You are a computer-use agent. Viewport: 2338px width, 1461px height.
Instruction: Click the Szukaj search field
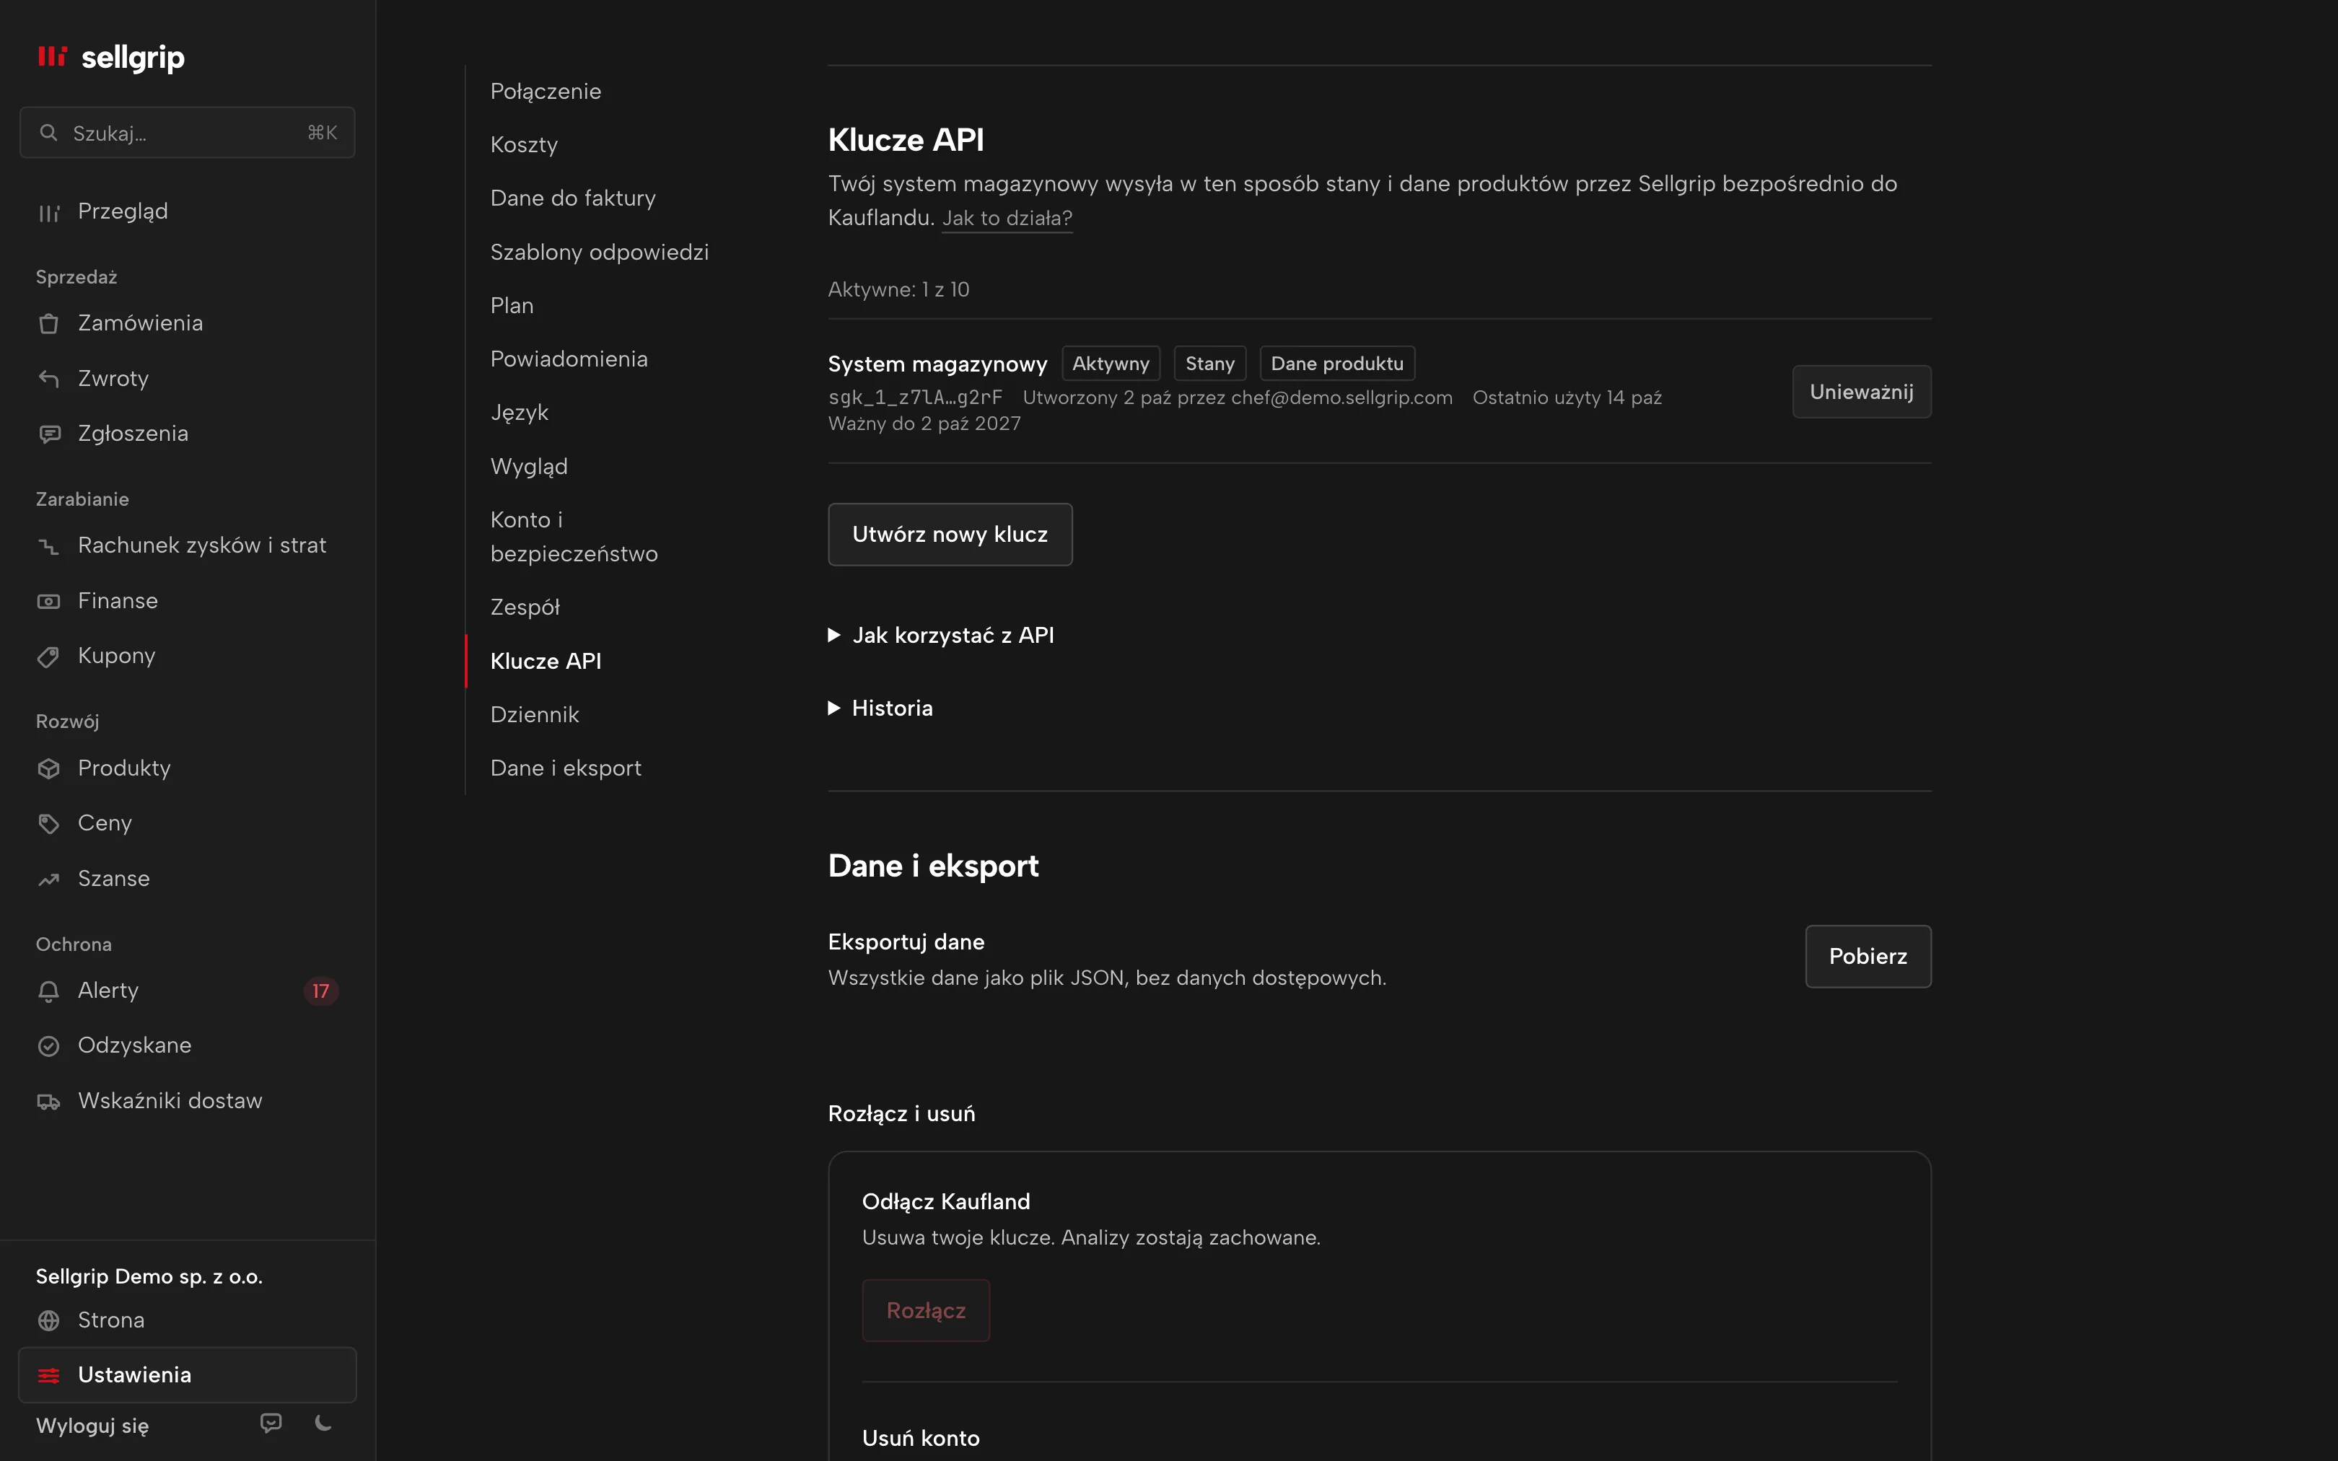coord(188,132)
